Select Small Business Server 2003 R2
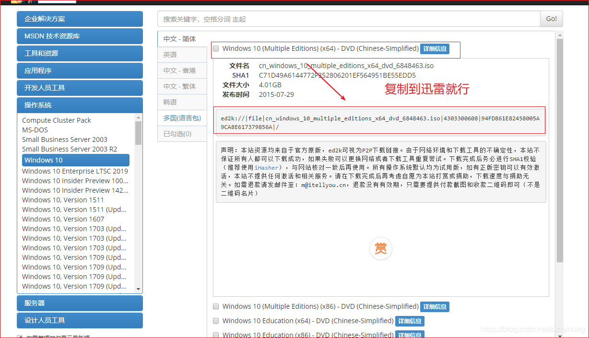This screenshot has width=589, height=338. [x=70, y=149]
